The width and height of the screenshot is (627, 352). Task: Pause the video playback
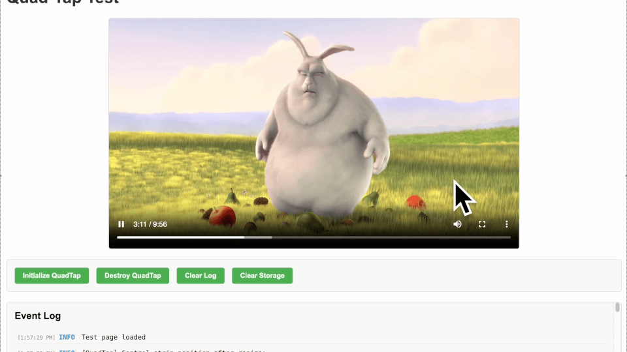(x=121, y=224)
